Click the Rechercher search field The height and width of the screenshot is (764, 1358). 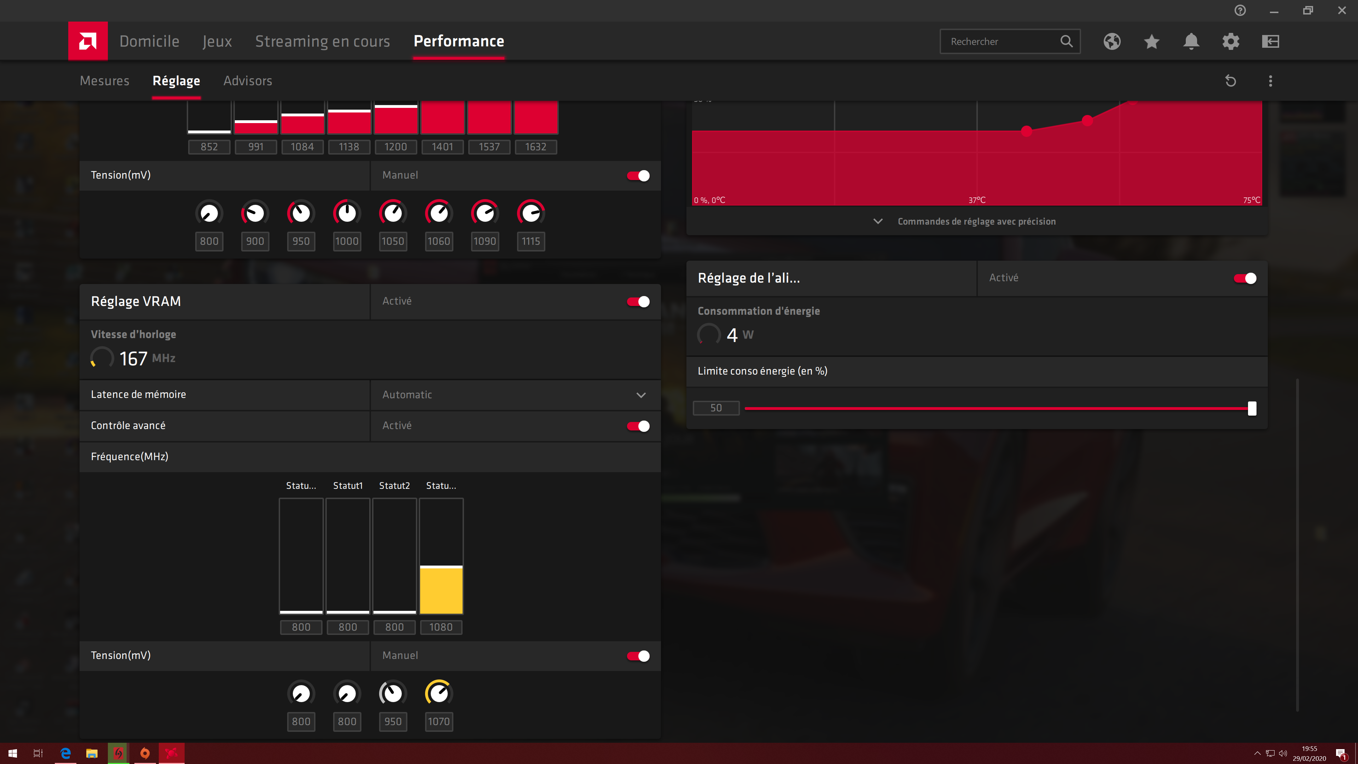tap(999, 41)
